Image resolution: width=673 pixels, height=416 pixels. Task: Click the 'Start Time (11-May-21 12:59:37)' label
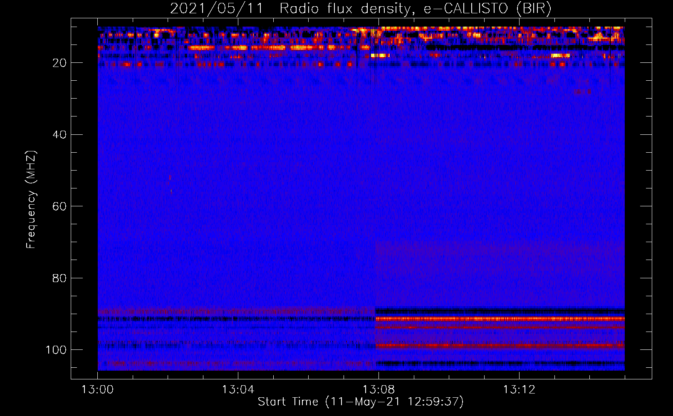coord(361,402)
